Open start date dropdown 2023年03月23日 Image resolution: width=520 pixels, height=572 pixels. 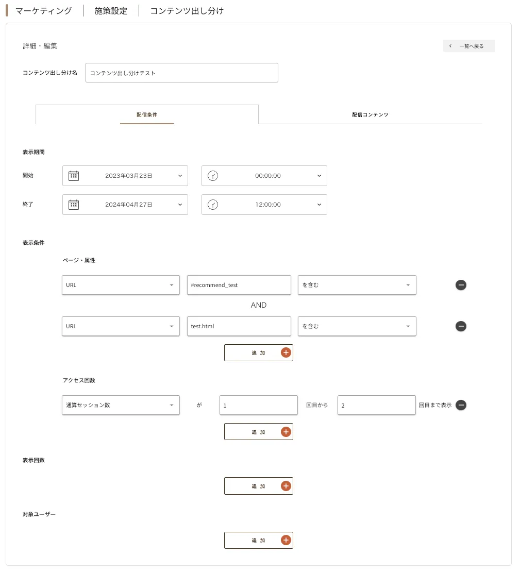125,176
